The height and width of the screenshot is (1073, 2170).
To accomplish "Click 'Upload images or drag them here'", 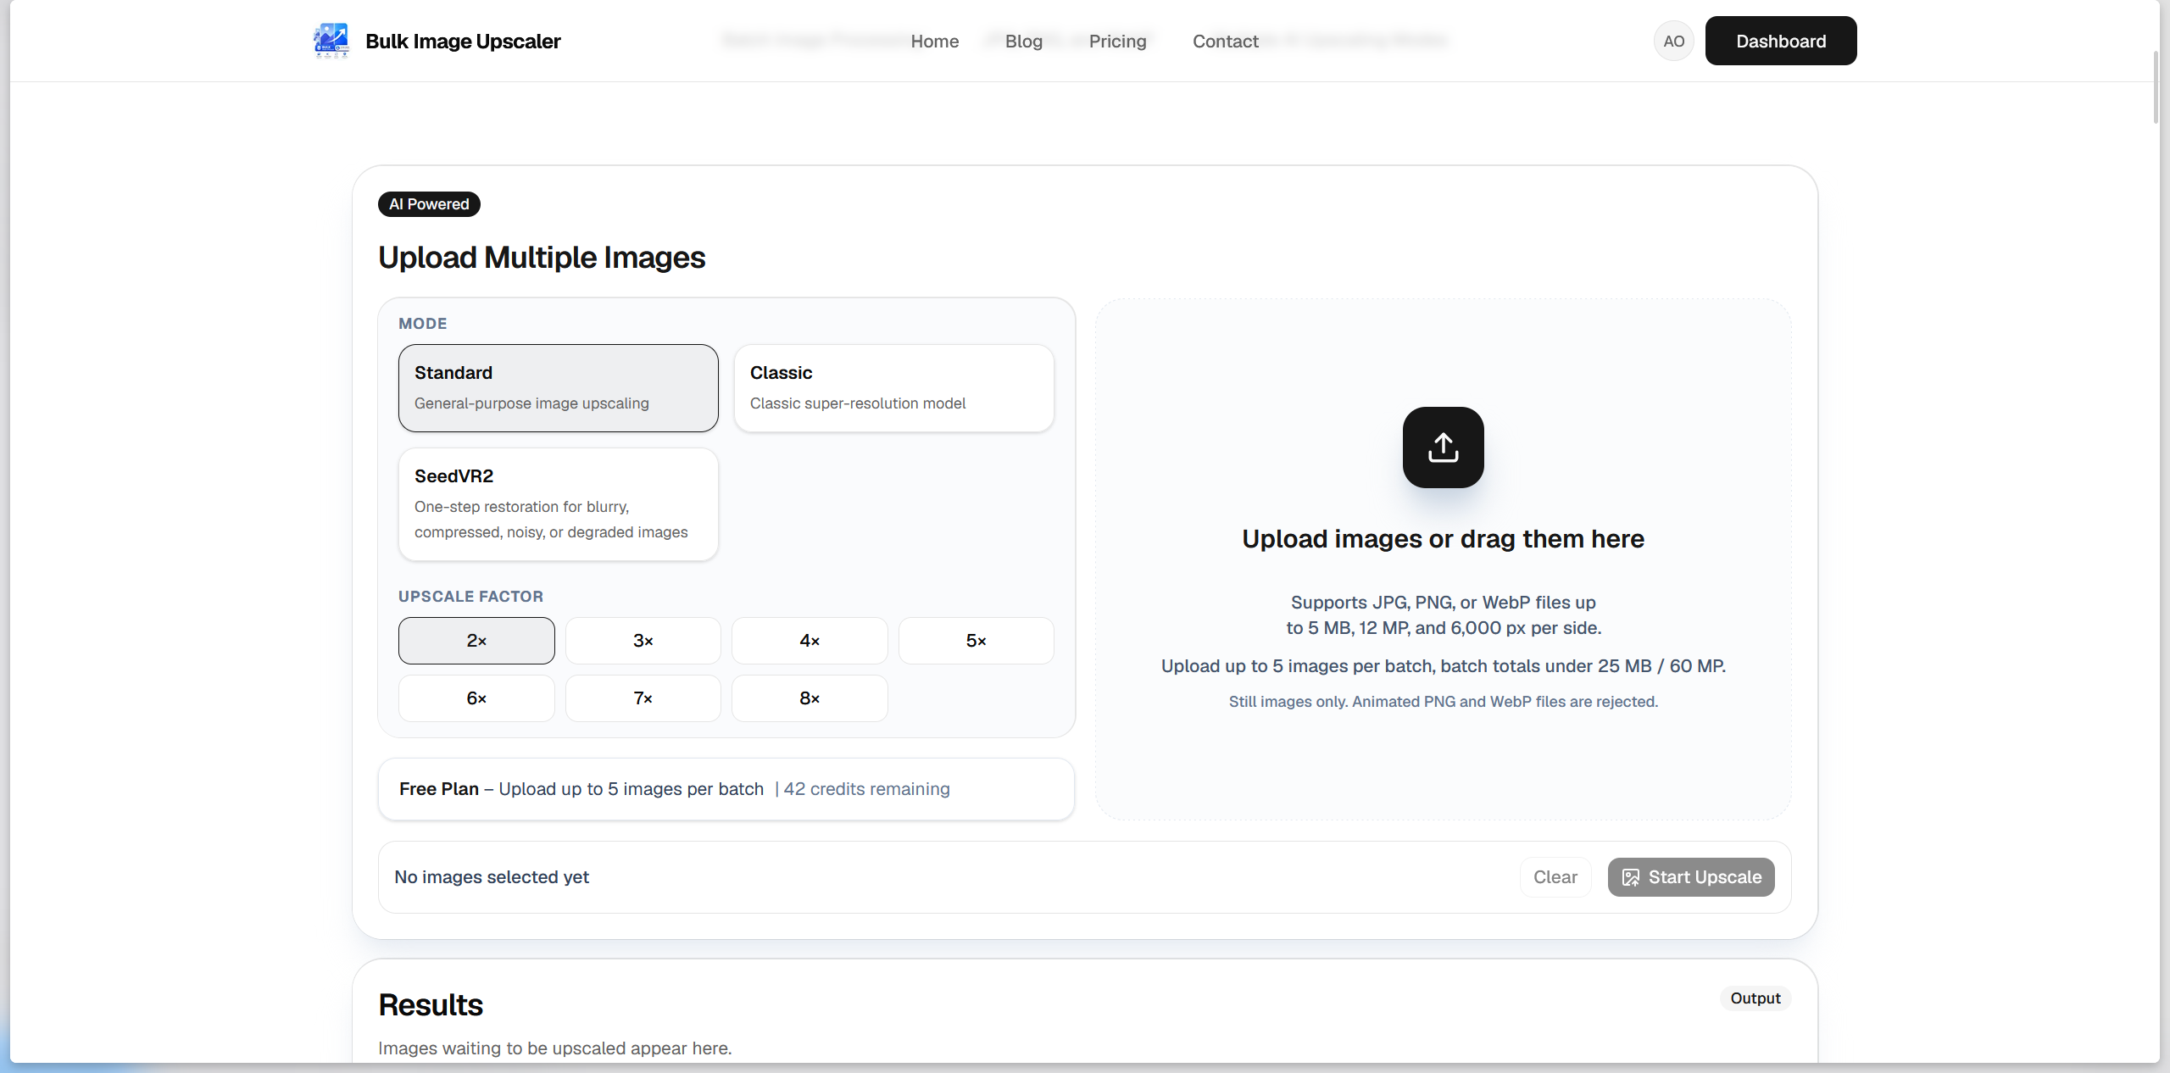I will click(x=1443, y=539).
